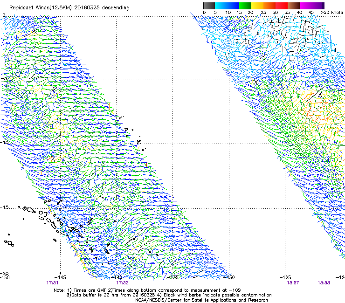Click the green 15-20 knots legend swatch
Viewport: 345px width, 303px height.
(x=245, y=6)
